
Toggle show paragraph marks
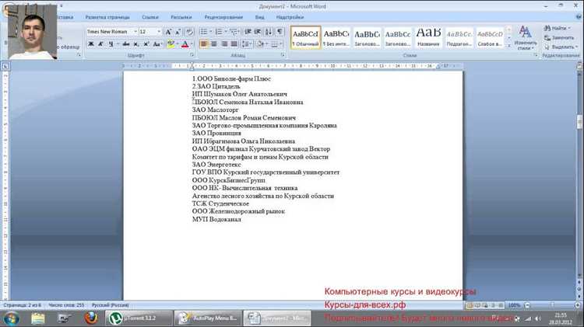pos(280,32)
